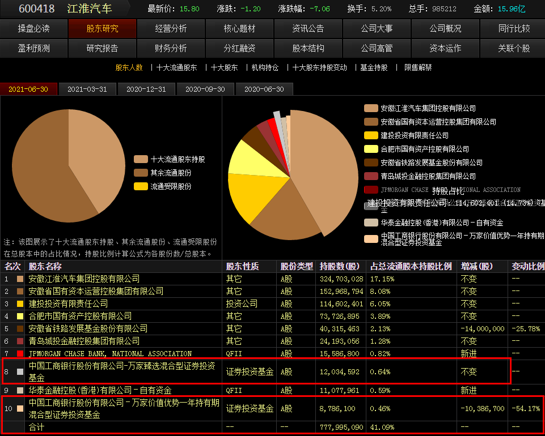
Task: Open the 经营分析 tab
Action: coord(171,28)
